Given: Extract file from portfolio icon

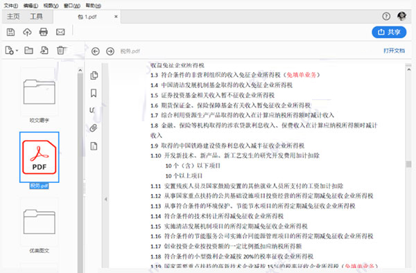Looking at the screenshot, I should tap(44, 51).
